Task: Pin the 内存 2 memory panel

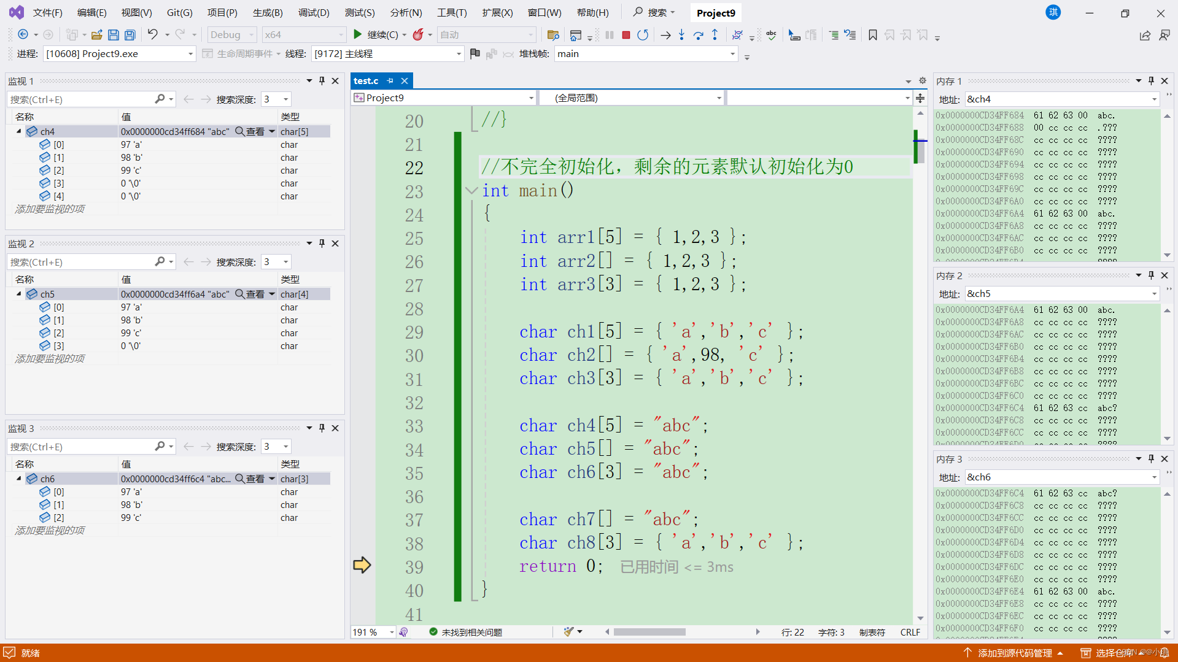Action: point(1151,275)
